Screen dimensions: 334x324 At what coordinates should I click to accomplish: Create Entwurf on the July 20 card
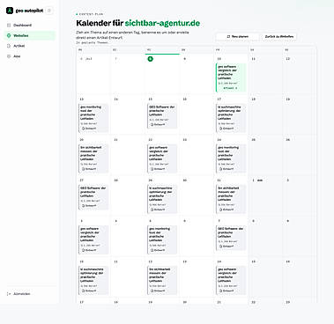pos(89,169)
